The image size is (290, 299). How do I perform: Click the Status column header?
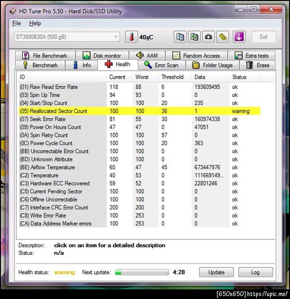pyautogui.click(x=245, y=77)
